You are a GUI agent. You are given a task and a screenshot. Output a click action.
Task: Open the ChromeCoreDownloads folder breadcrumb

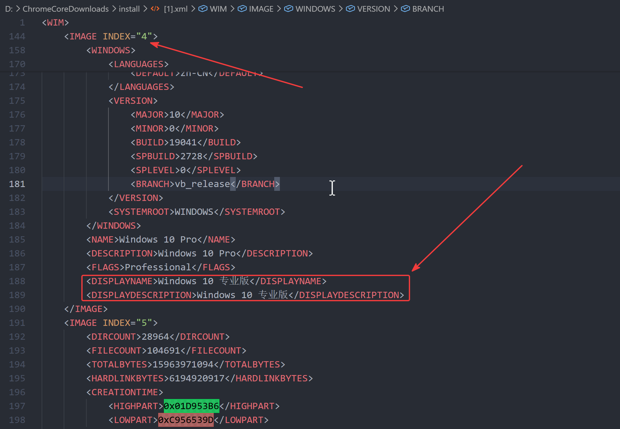coord(66,9)
